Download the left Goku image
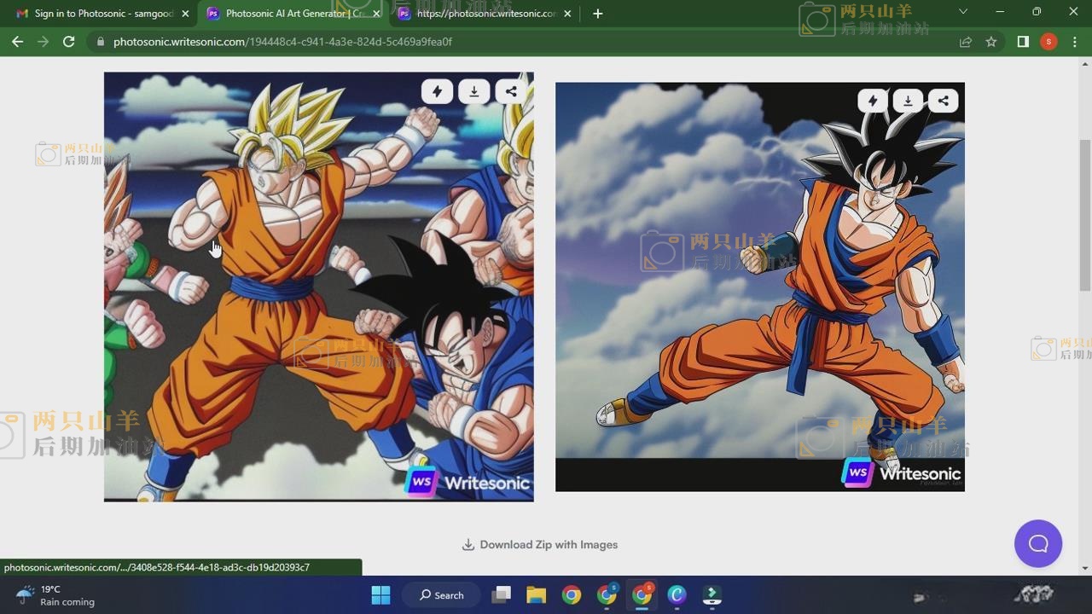The height and width of the screenshot is (614, 1092). 473,92
